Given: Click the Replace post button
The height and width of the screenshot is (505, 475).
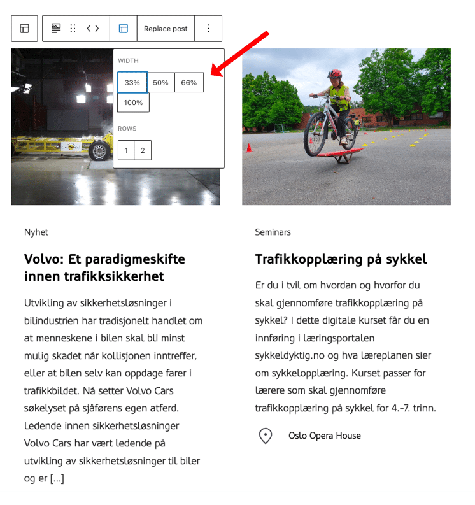Looking at the screenshot, I should coord(166,29).
